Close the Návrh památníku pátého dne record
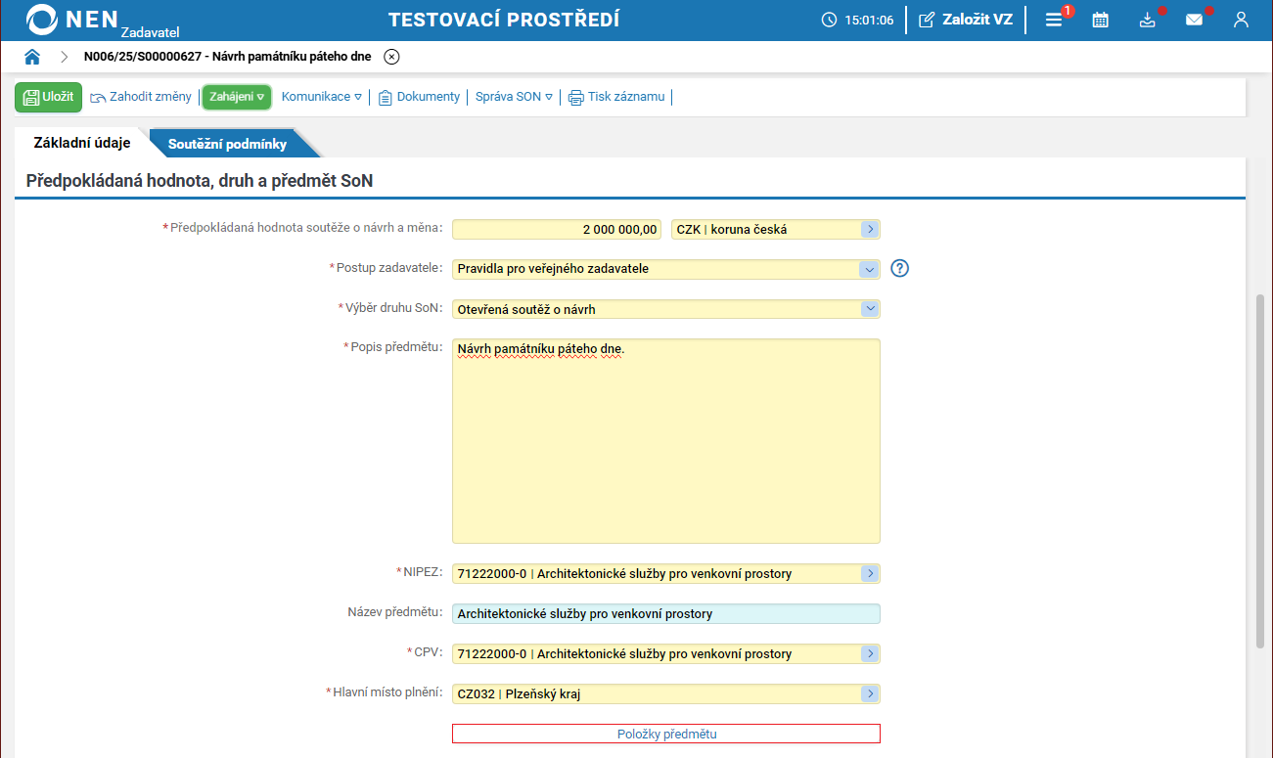Viewport: 1273px width, 758px height. click(x=391, y=57)
